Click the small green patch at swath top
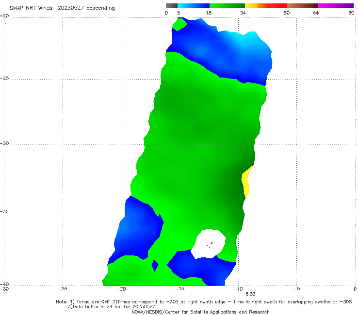The width and height of the screenshot is (359, 315). [x=179, y=24]
